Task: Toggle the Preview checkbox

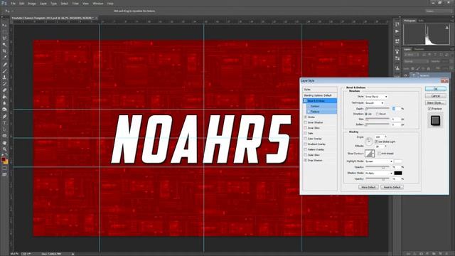Action: (429, 109)
